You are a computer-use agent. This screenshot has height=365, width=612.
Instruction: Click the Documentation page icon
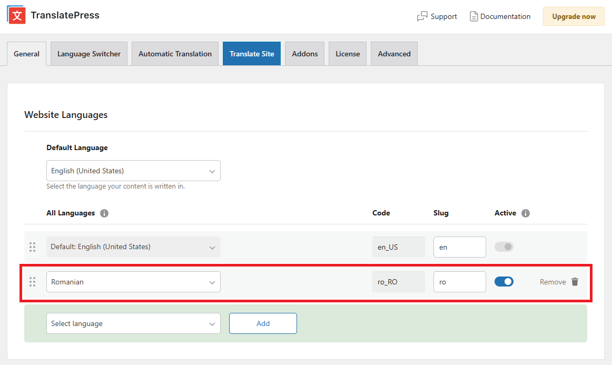pos(475,16)
